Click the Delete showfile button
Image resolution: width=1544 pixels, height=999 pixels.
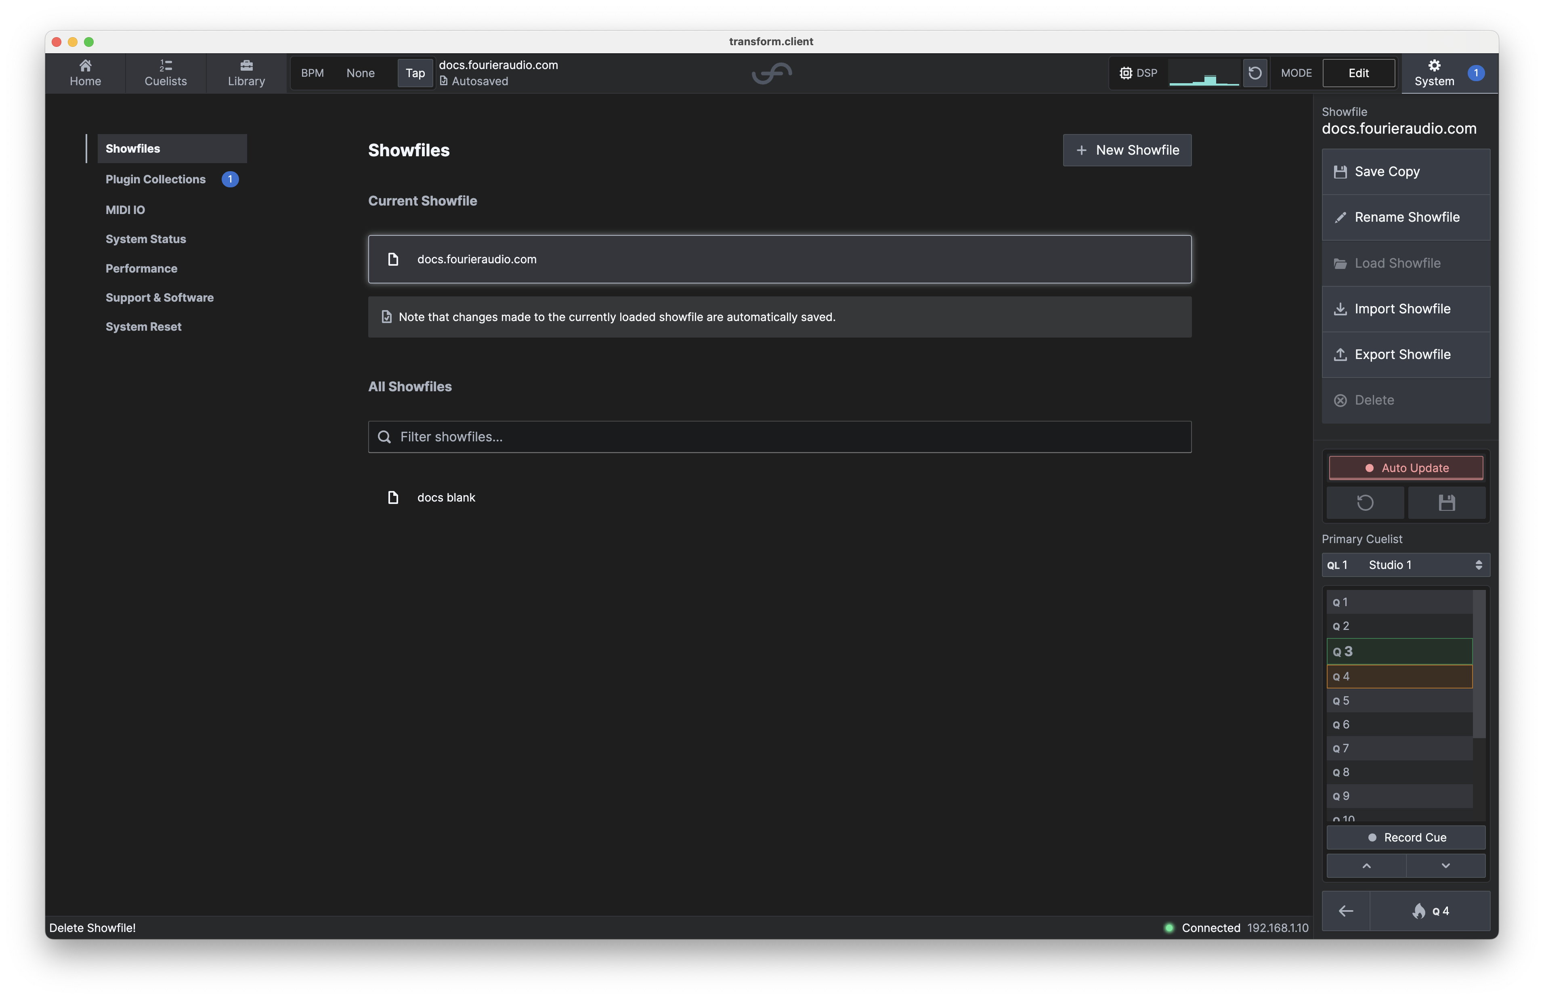(x=1405, y=400)
